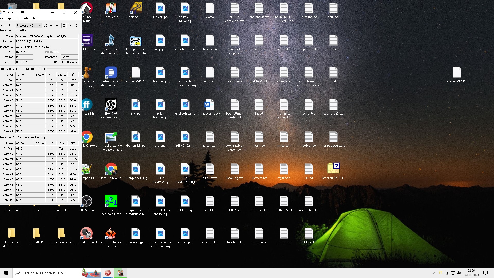Screen dimensions: 494x278
Task: Open the Tools menu in Core Temp
Action: (24, 18)
